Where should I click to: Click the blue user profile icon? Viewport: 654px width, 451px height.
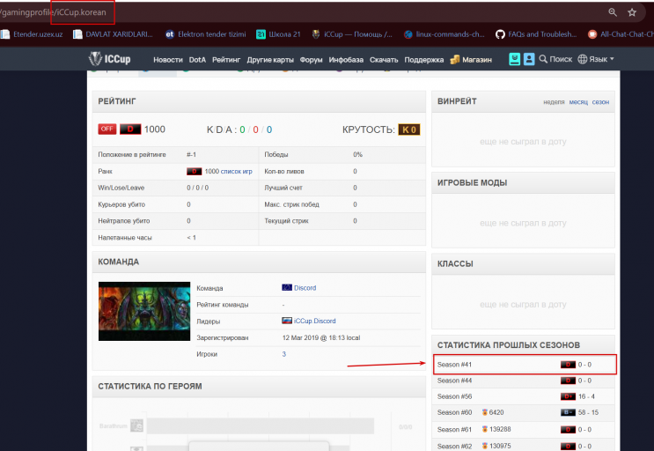529,59
